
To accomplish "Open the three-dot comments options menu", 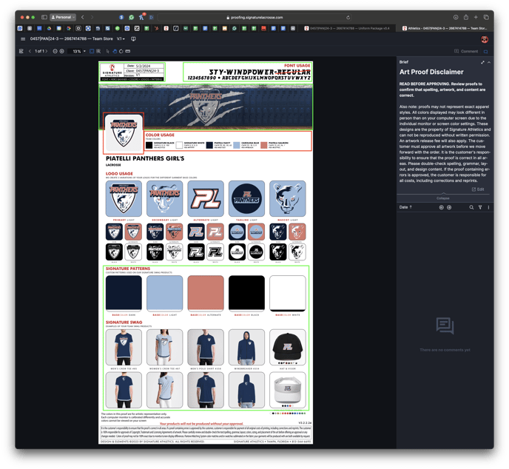I will coord(488,208).
